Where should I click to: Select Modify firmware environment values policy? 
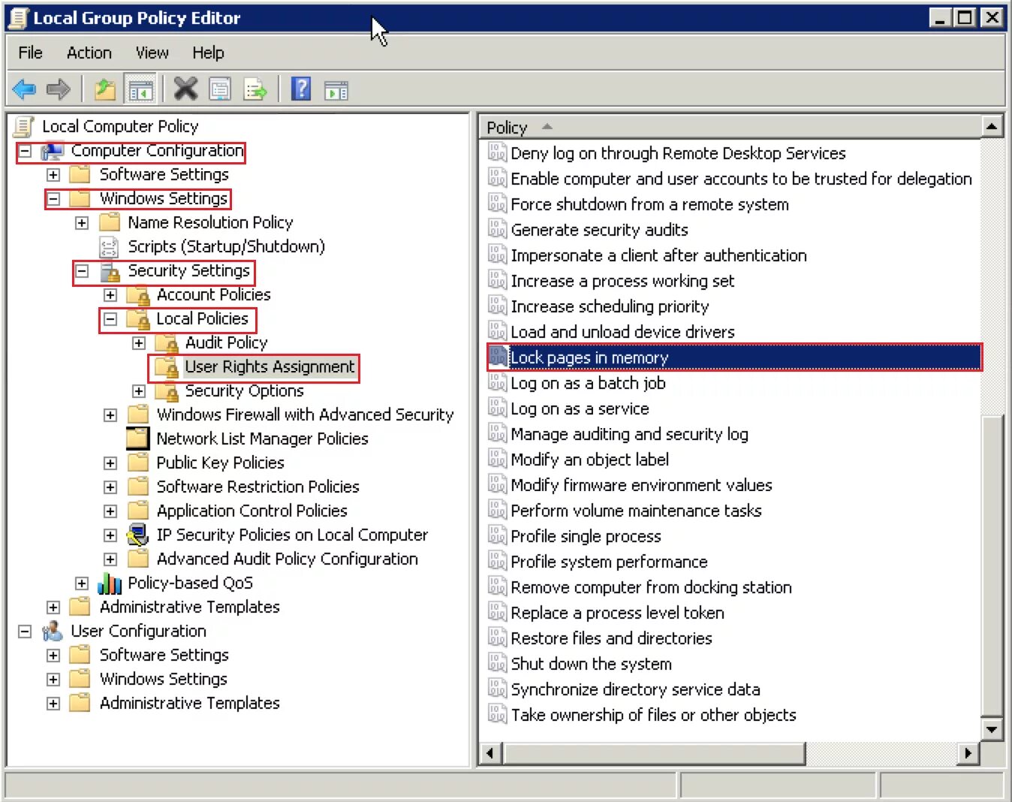(641, 485)
